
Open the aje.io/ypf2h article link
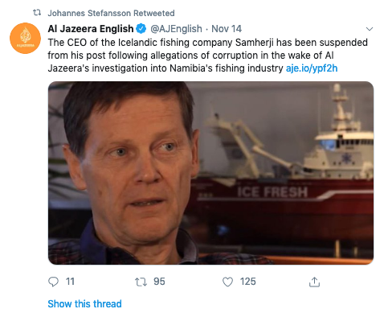click(x=312, y=68)
